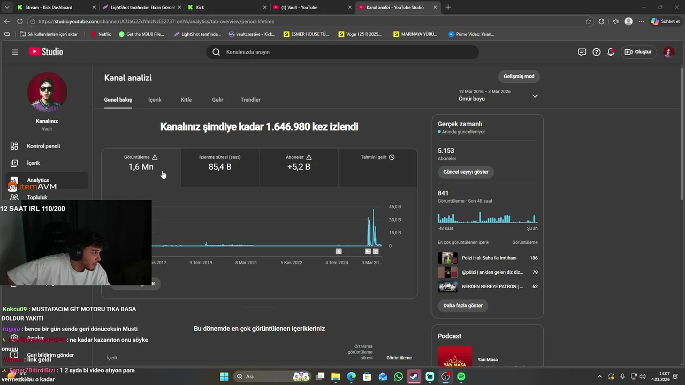Viewport: 685px width, 385px height.
Task: Click the warning triangle next to Aboneler
Action: pos(309,157)
